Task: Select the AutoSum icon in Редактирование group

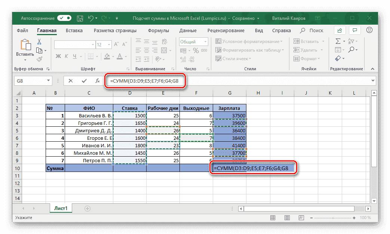Action: [x=338, y=41]
